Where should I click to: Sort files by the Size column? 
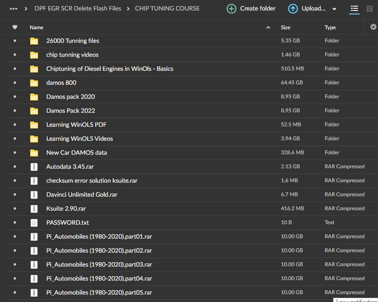click(x=285, y=28)
